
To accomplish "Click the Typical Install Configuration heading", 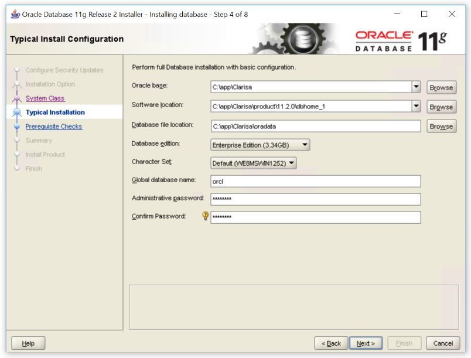I will tap(67, 39).
